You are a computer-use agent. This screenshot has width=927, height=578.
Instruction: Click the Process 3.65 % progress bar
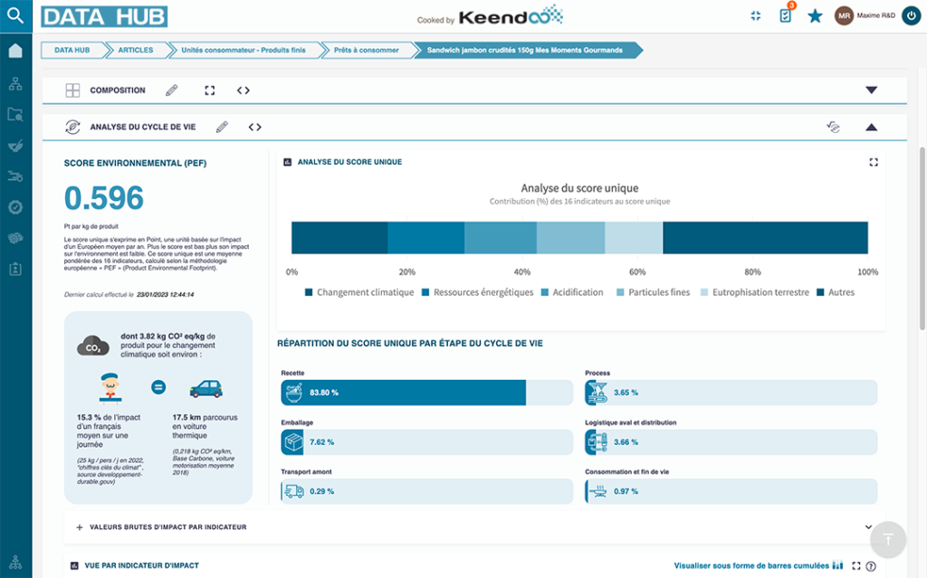pos(731,393)
